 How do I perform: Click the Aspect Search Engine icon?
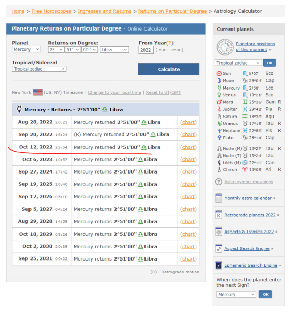(x=219, y=249)
